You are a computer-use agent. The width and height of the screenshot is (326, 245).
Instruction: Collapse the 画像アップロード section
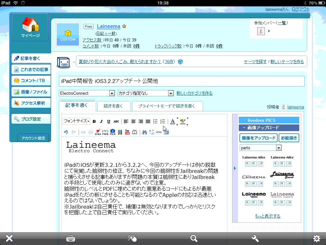pos(269,128)
